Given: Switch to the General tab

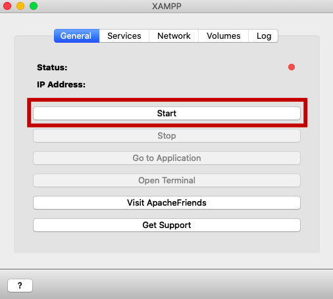Looking at the screenshot, I should click(x=76, y=35).
